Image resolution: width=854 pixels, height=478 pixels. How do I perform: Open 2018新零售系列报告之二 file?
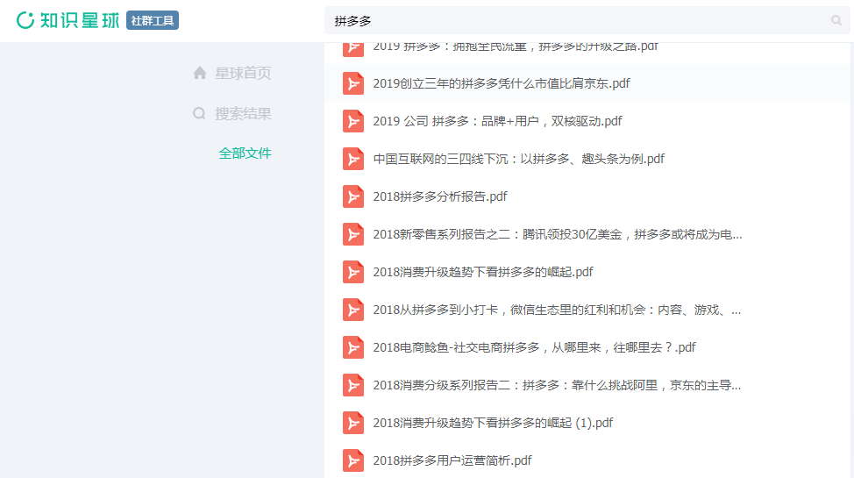557,234
